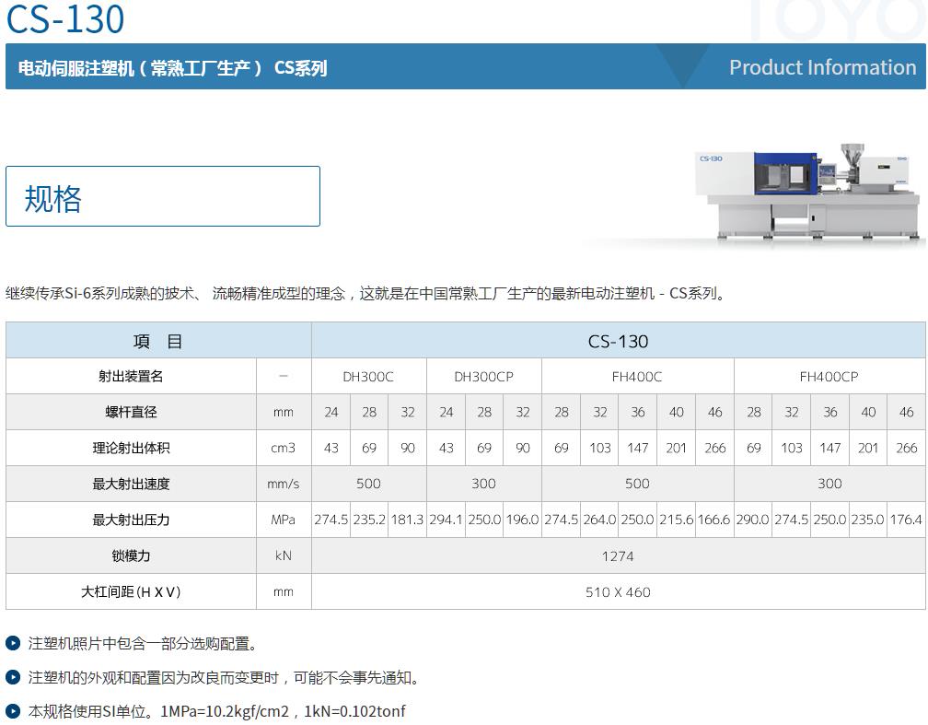Click the bullet icon beside 注塑机照片中包含一部分选购配置
Viewport: 928px width, 725px height.
(x=13, y=643)
